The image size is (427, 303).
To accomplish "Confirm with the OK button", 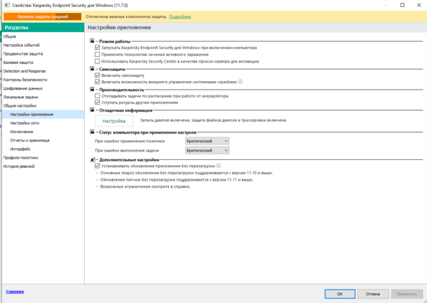I will [x=340, y=294].
